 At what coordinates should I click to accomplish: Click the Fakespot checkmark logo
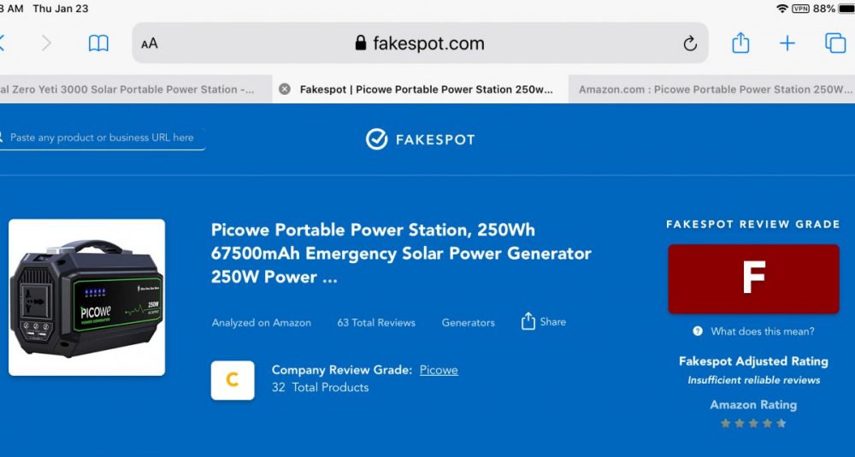377,139
